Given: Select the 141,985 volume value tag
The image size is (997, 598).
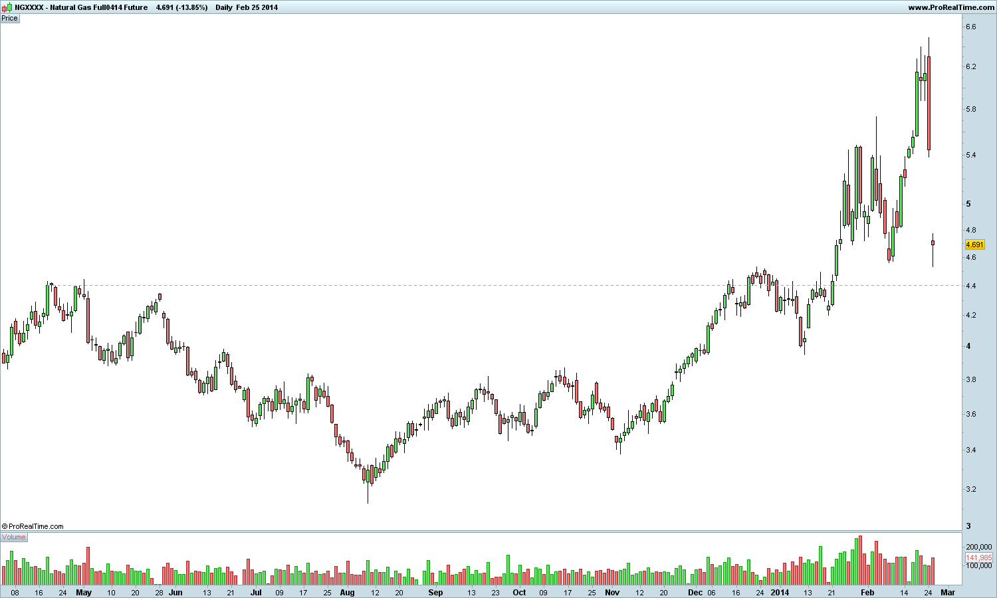Looking at the screenshot, I should (979, 557).
